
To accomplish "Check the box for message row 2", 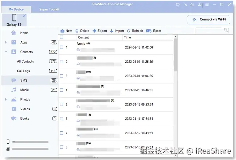I will (62, 62).
